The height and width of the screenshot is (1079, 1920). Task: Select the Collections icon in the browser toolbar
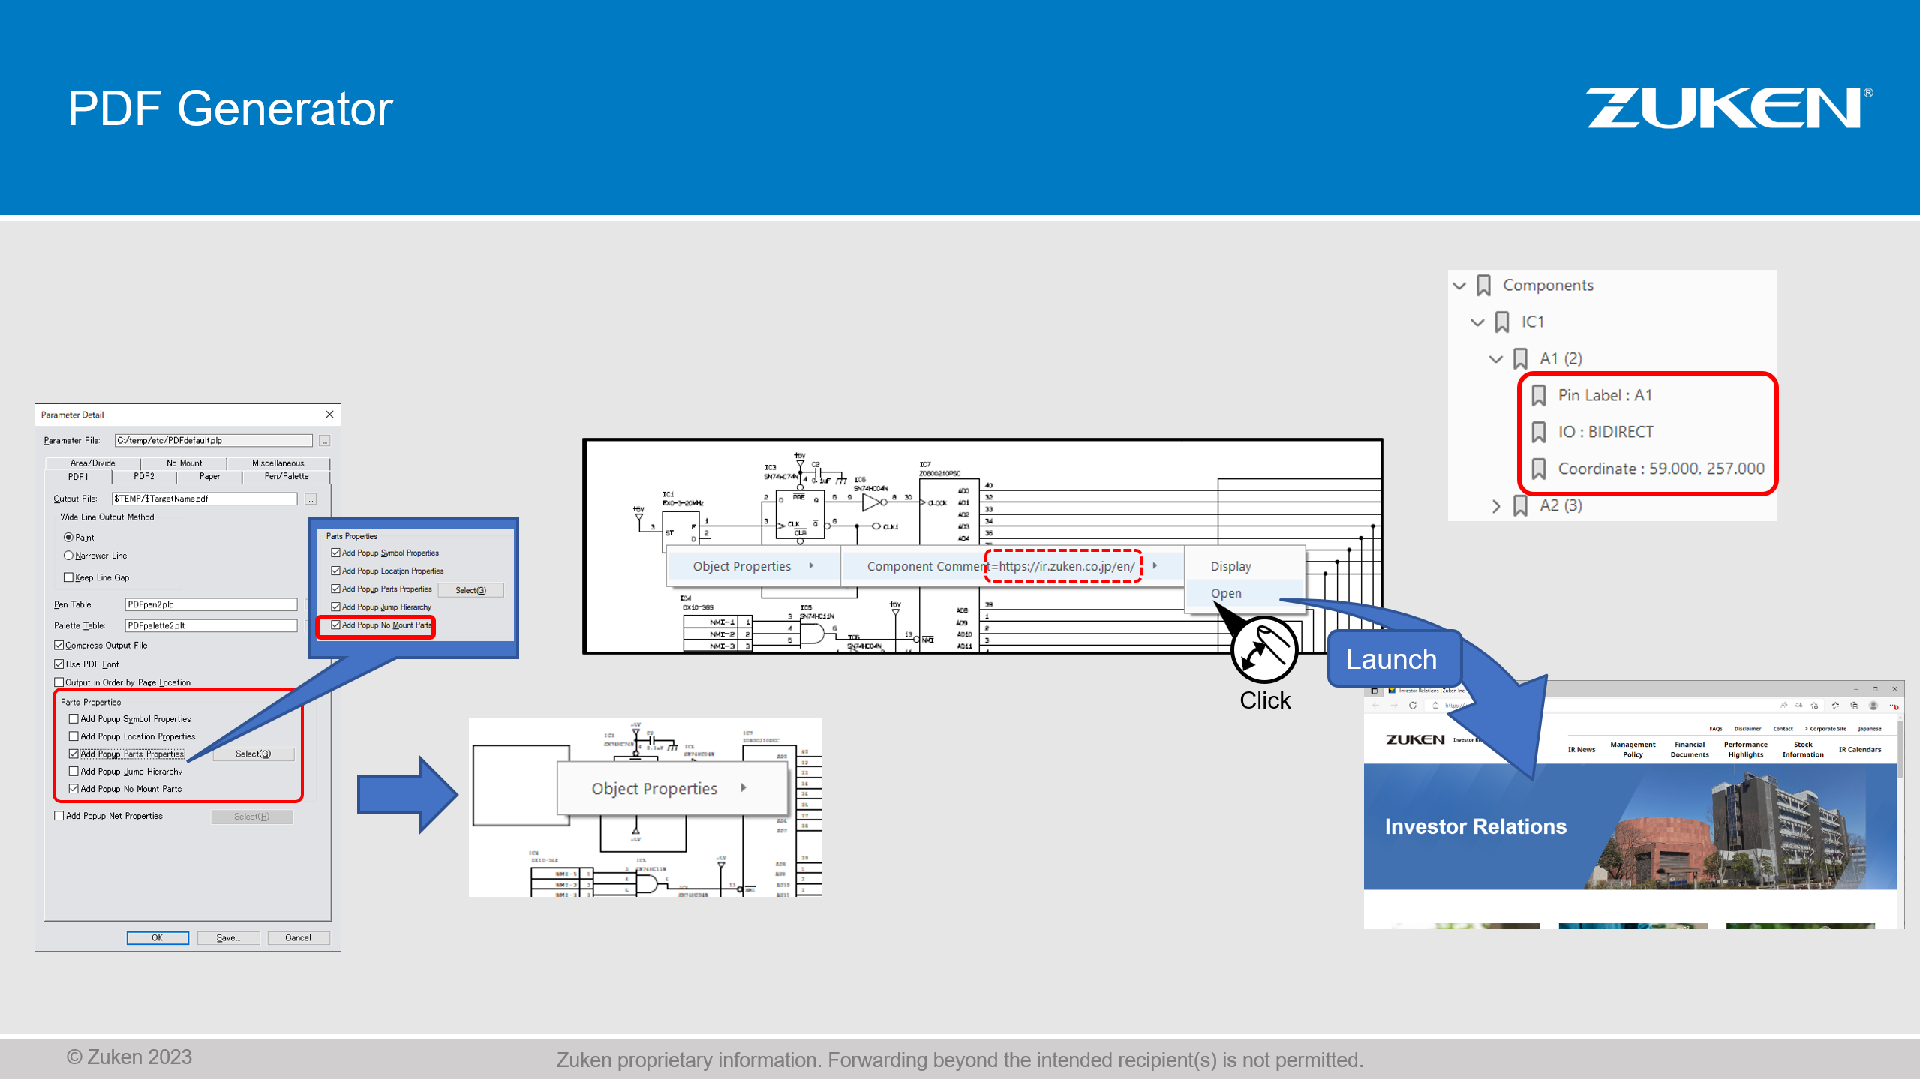point(1854,706)
